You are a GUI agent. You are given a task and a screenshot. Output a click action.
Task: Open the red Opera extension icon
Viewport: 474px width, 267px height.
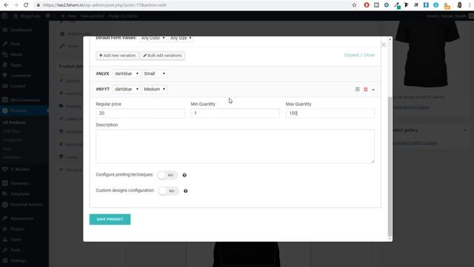tap(367, 5)
